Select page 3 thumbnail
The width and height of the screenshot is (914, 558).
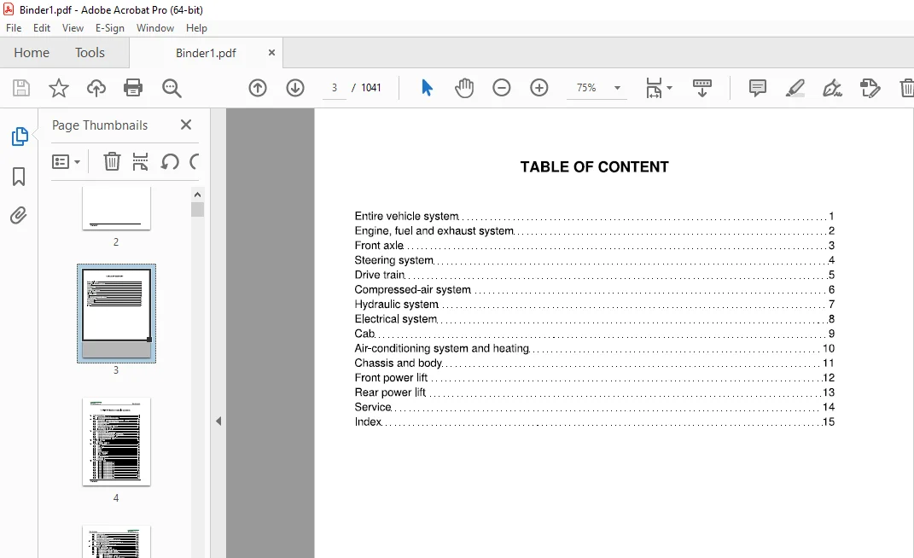tap(116, 313)
